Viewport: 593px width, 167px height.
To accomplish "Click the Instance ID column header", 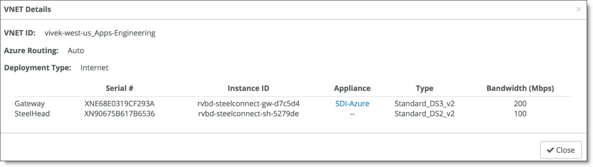I will [x=249, y=88].
